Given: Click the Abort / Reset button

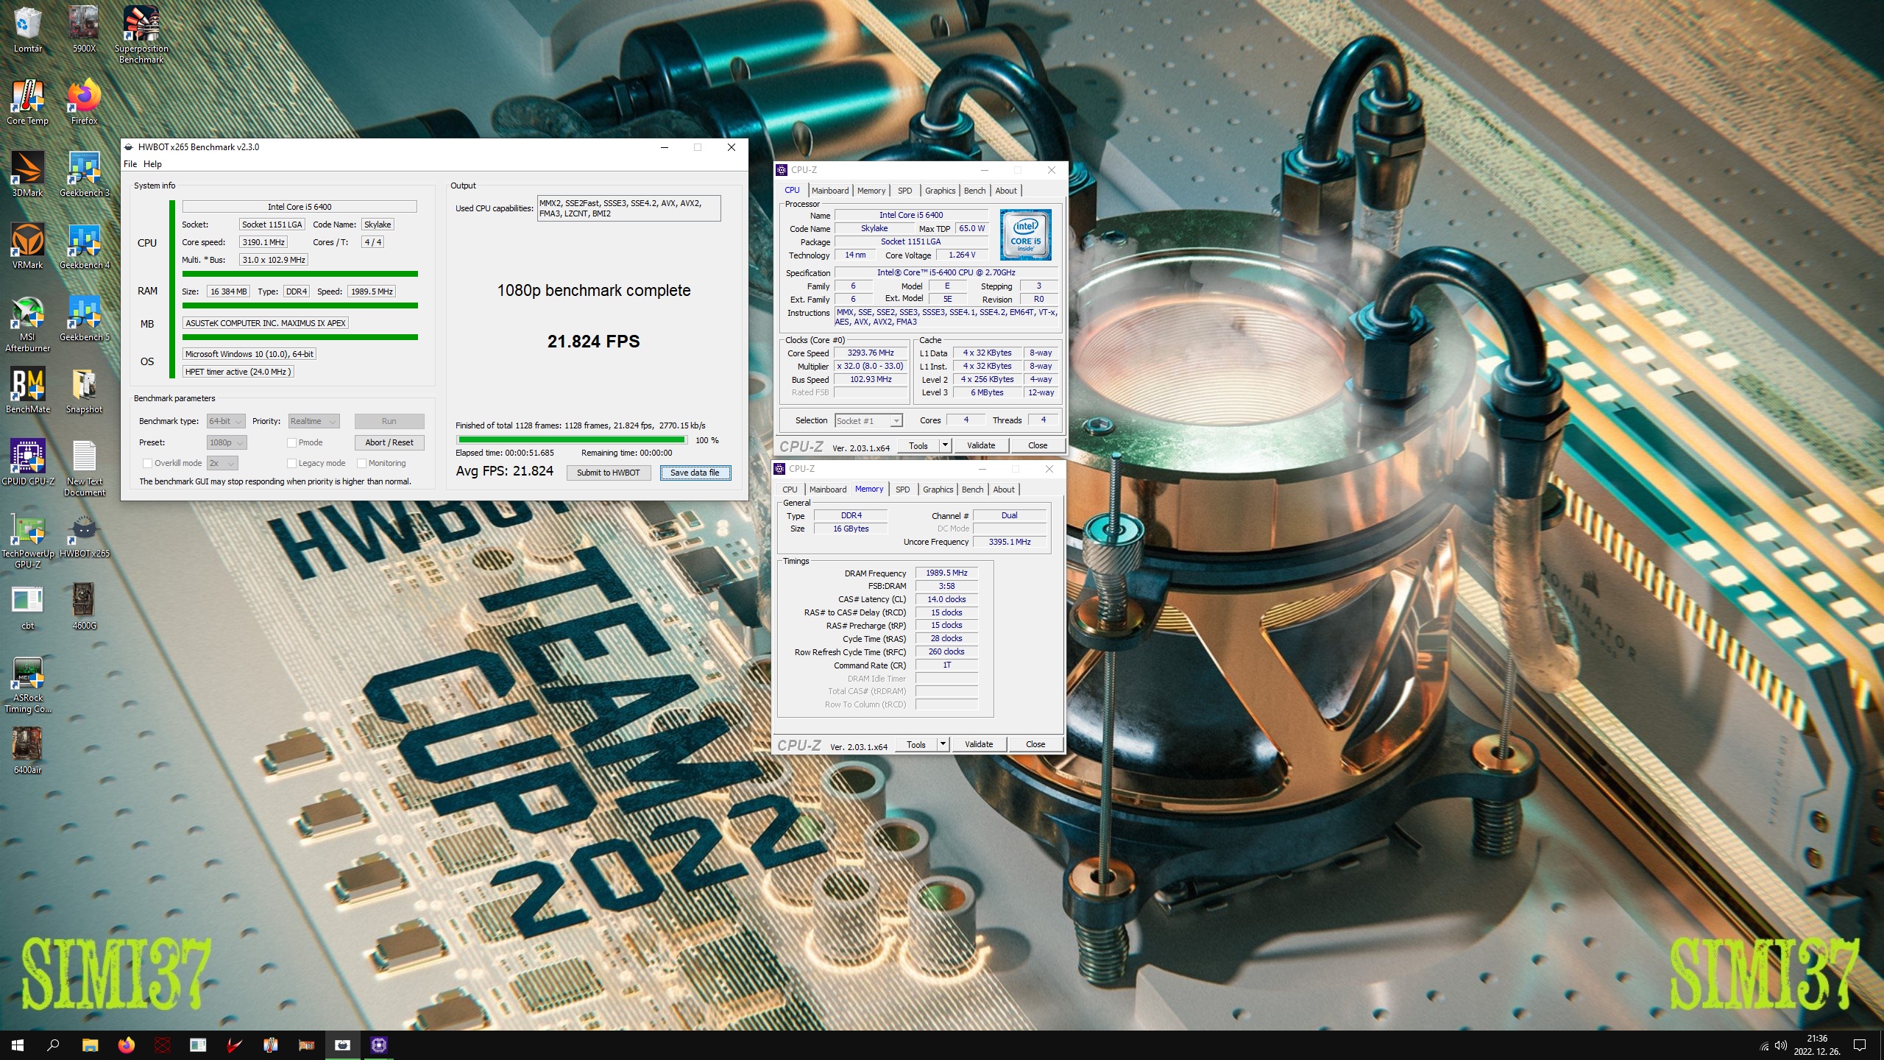Looking at the screenshot, I should click(x=389, y=442).
